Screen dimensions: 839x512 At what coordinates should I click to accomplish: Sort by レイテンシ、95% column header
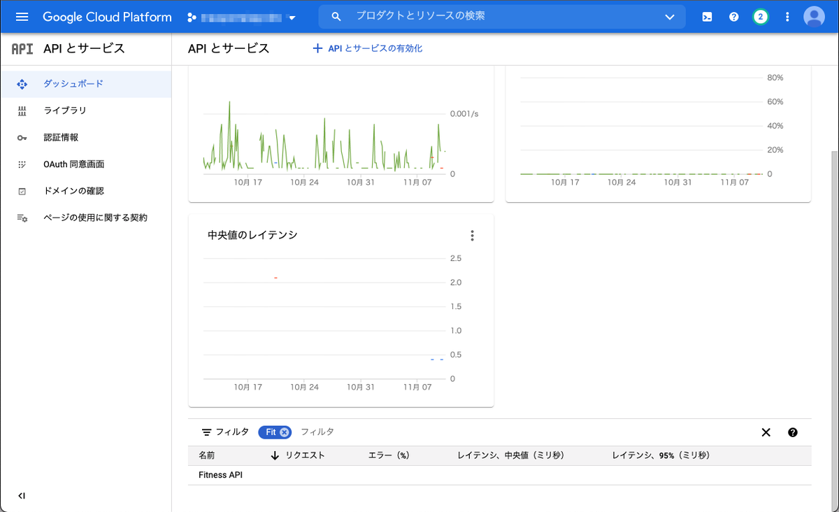click(x=661, y=455)
